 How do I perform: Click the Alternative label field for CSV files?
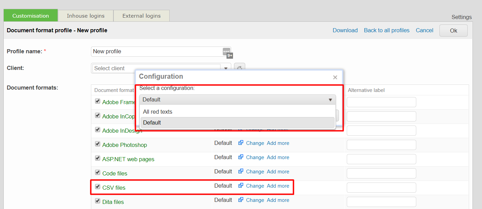[381, 188]
